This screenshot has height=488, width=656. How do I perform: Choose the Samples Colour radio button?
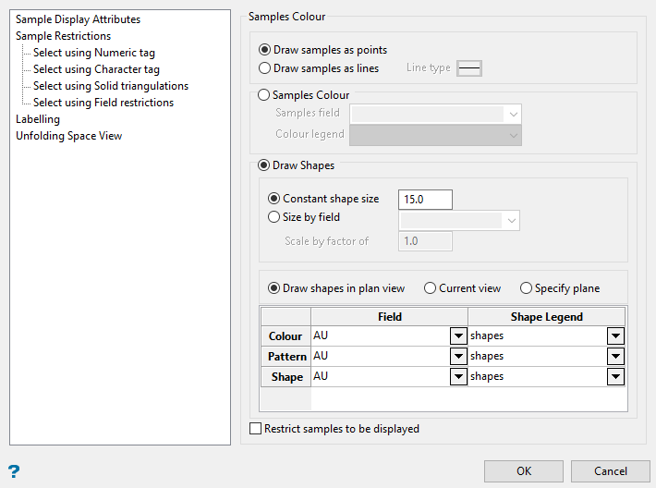click(266, 95)
